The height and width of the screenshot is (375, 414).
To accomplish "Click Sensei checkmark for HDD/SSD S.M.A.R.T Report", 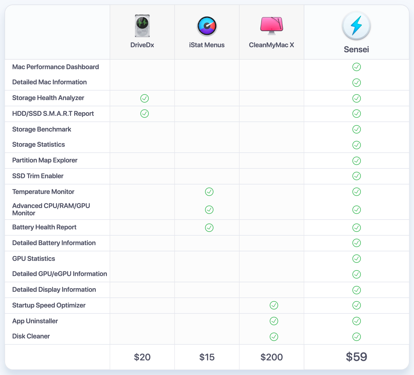I will 357,114.
